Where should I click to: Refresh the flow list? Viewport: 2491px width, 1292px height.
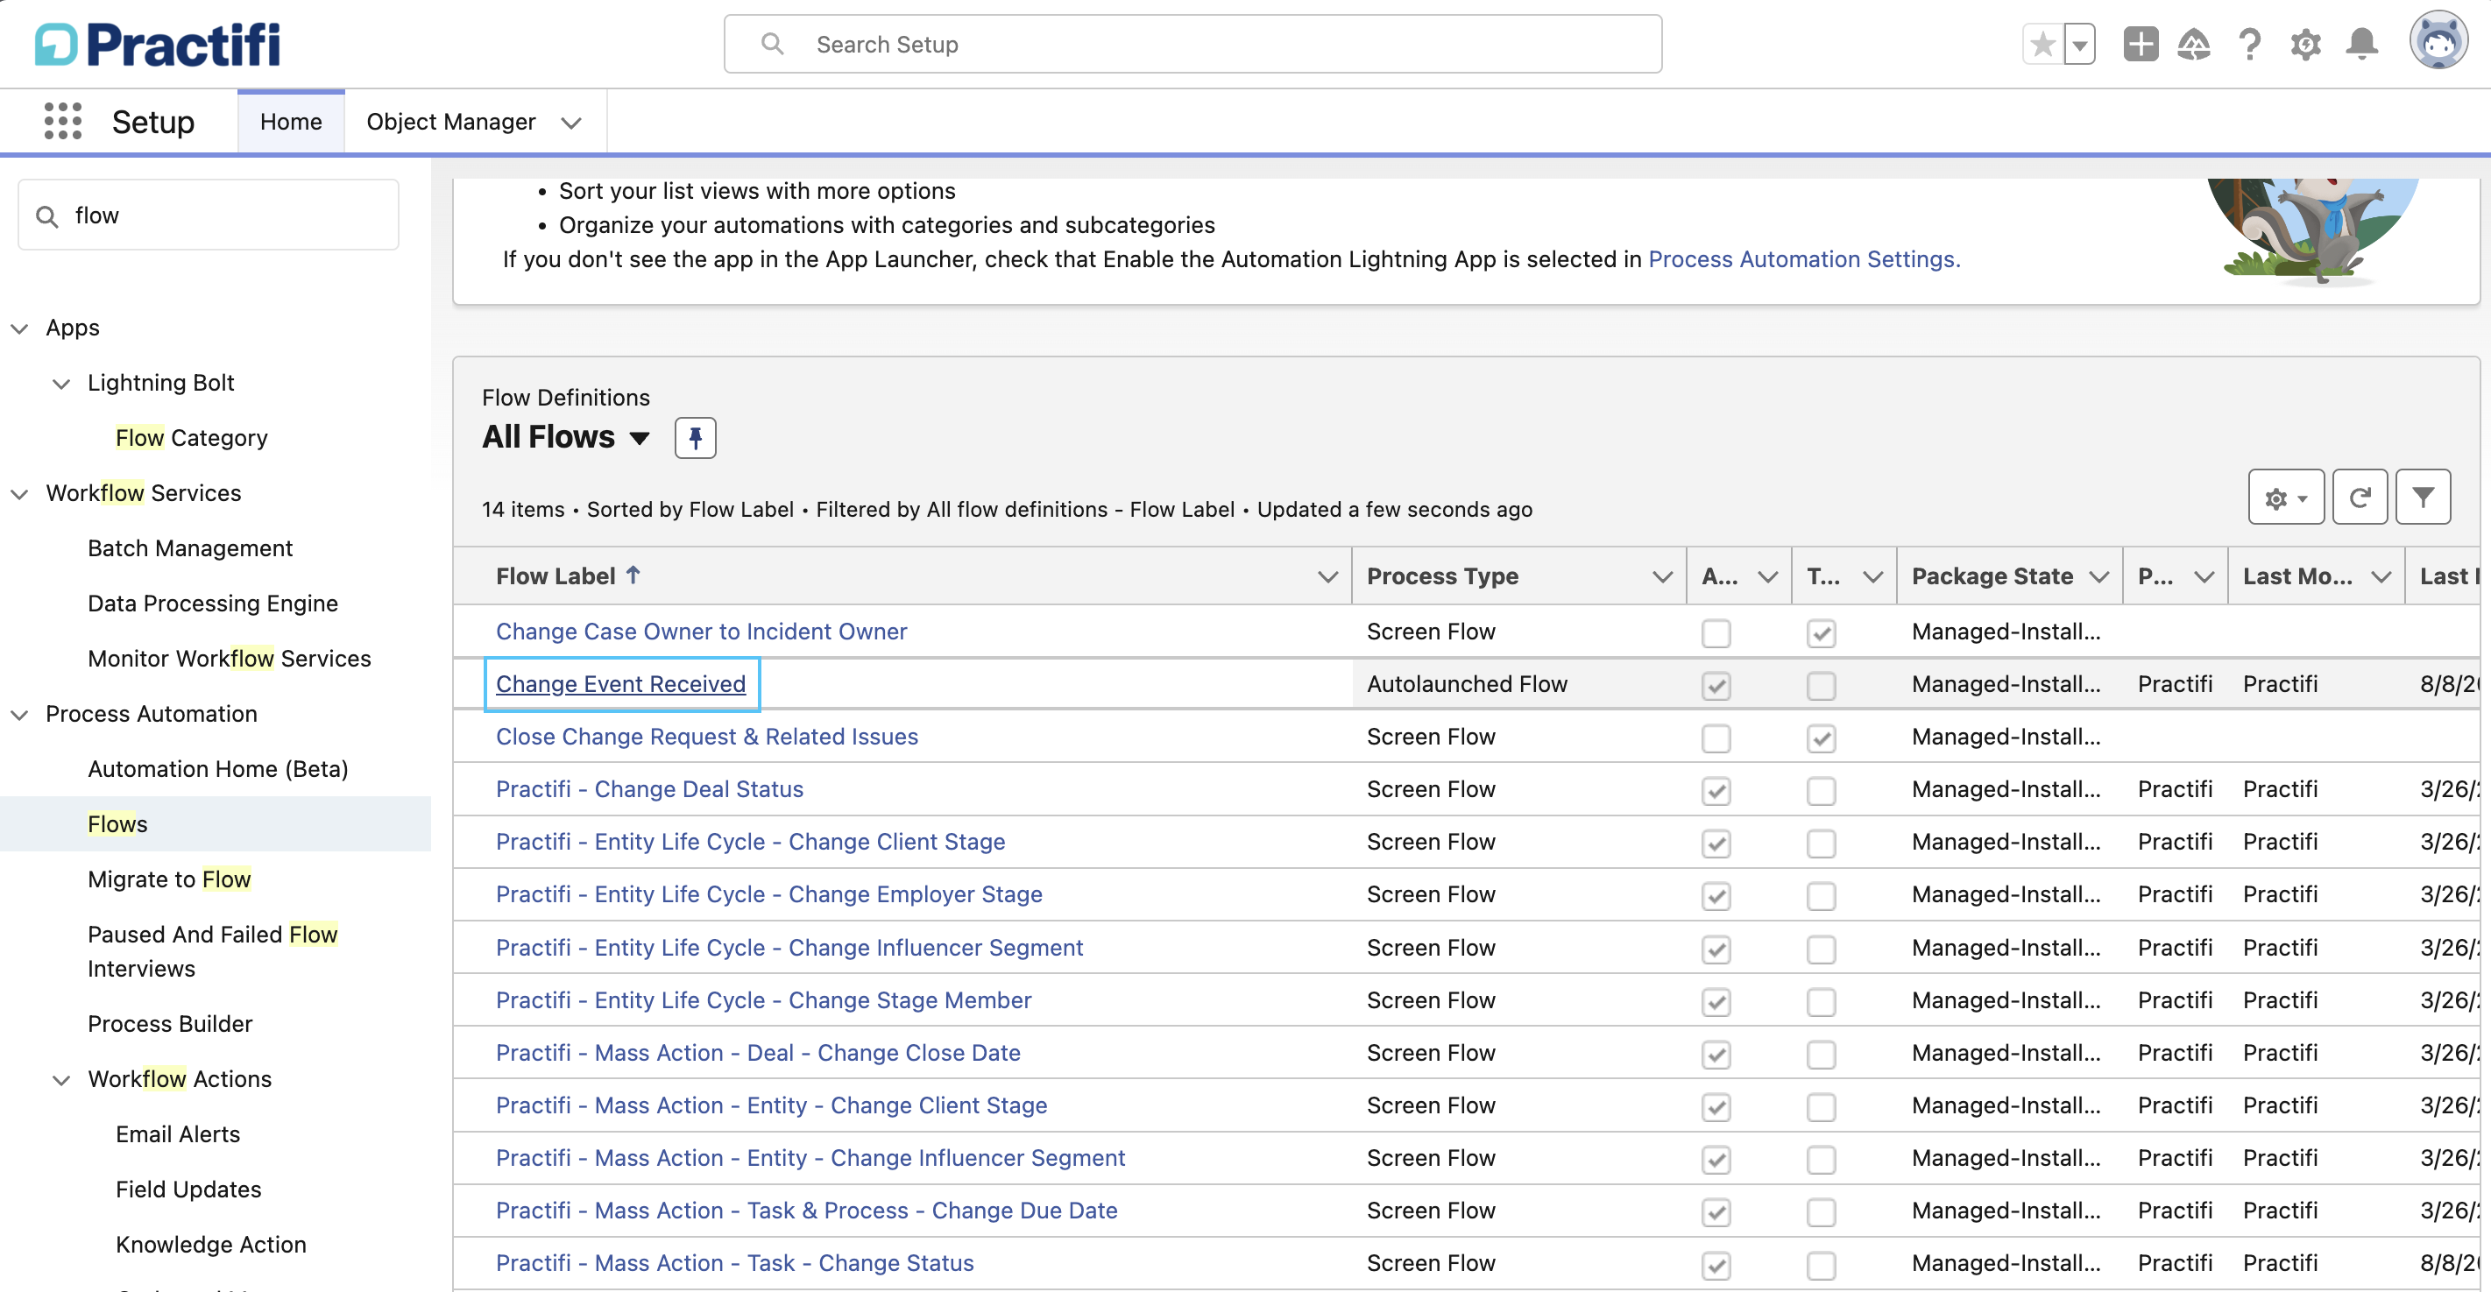tap(2360, 497)
